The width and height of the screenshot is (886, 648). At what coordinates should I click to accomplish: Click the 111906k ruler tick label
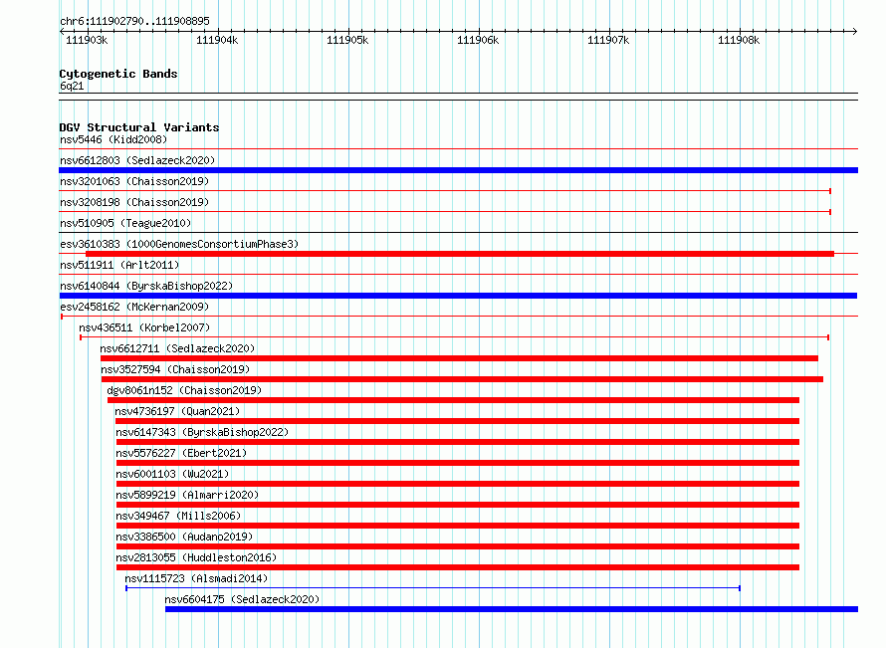pos(478,40)
